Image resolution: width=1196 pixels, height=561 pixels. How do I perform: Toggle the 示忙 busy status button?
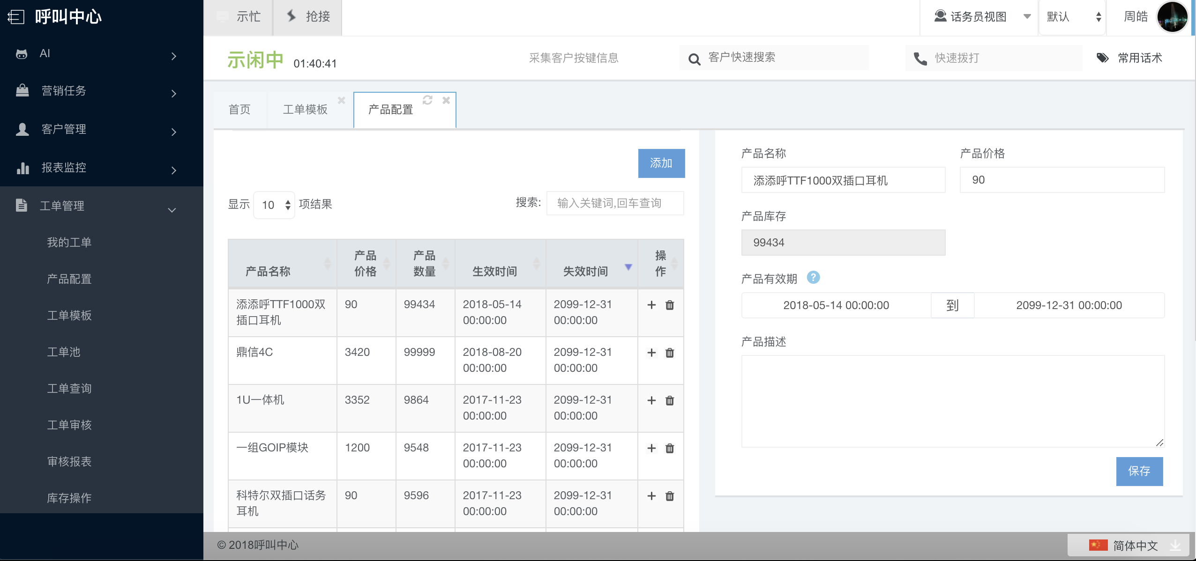238,17
